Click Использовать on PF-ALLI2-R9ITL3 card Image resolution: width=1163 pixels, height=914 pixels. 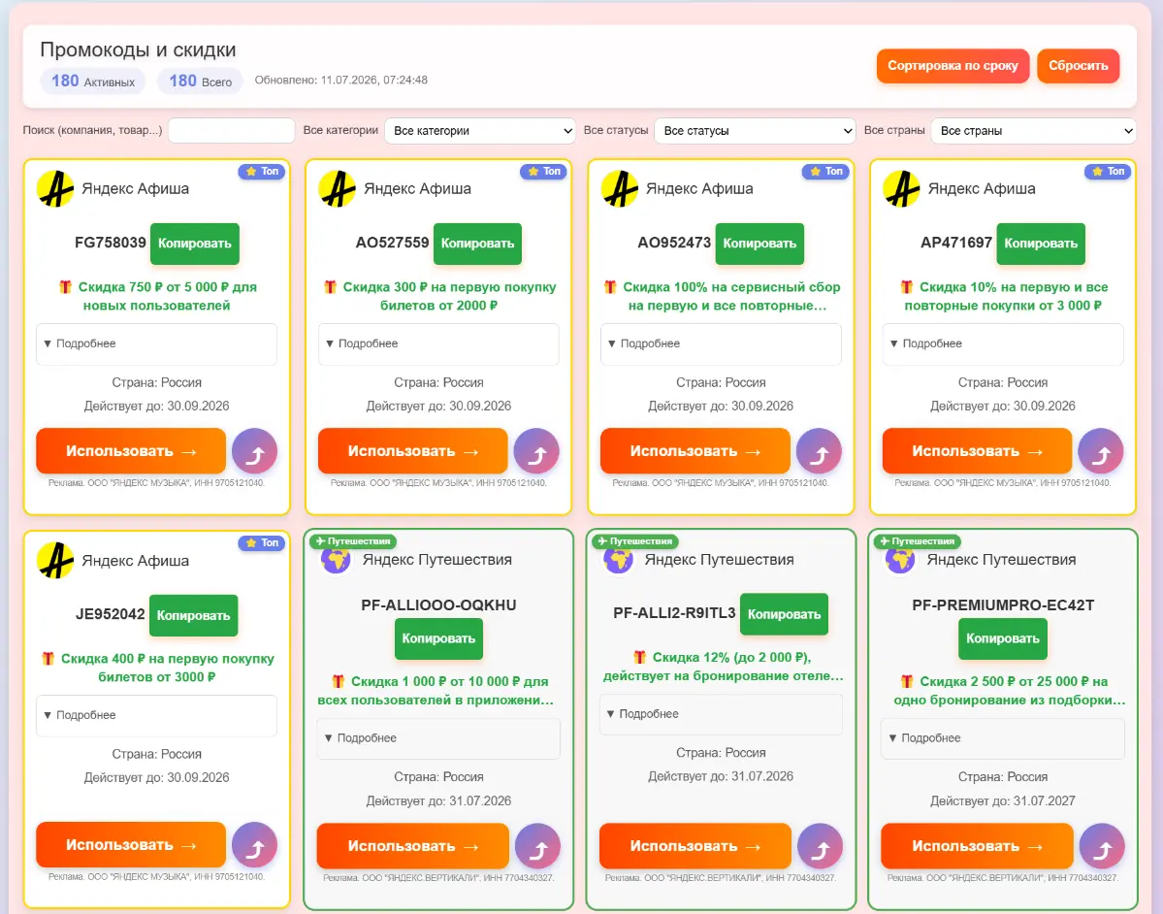(695, 846)
